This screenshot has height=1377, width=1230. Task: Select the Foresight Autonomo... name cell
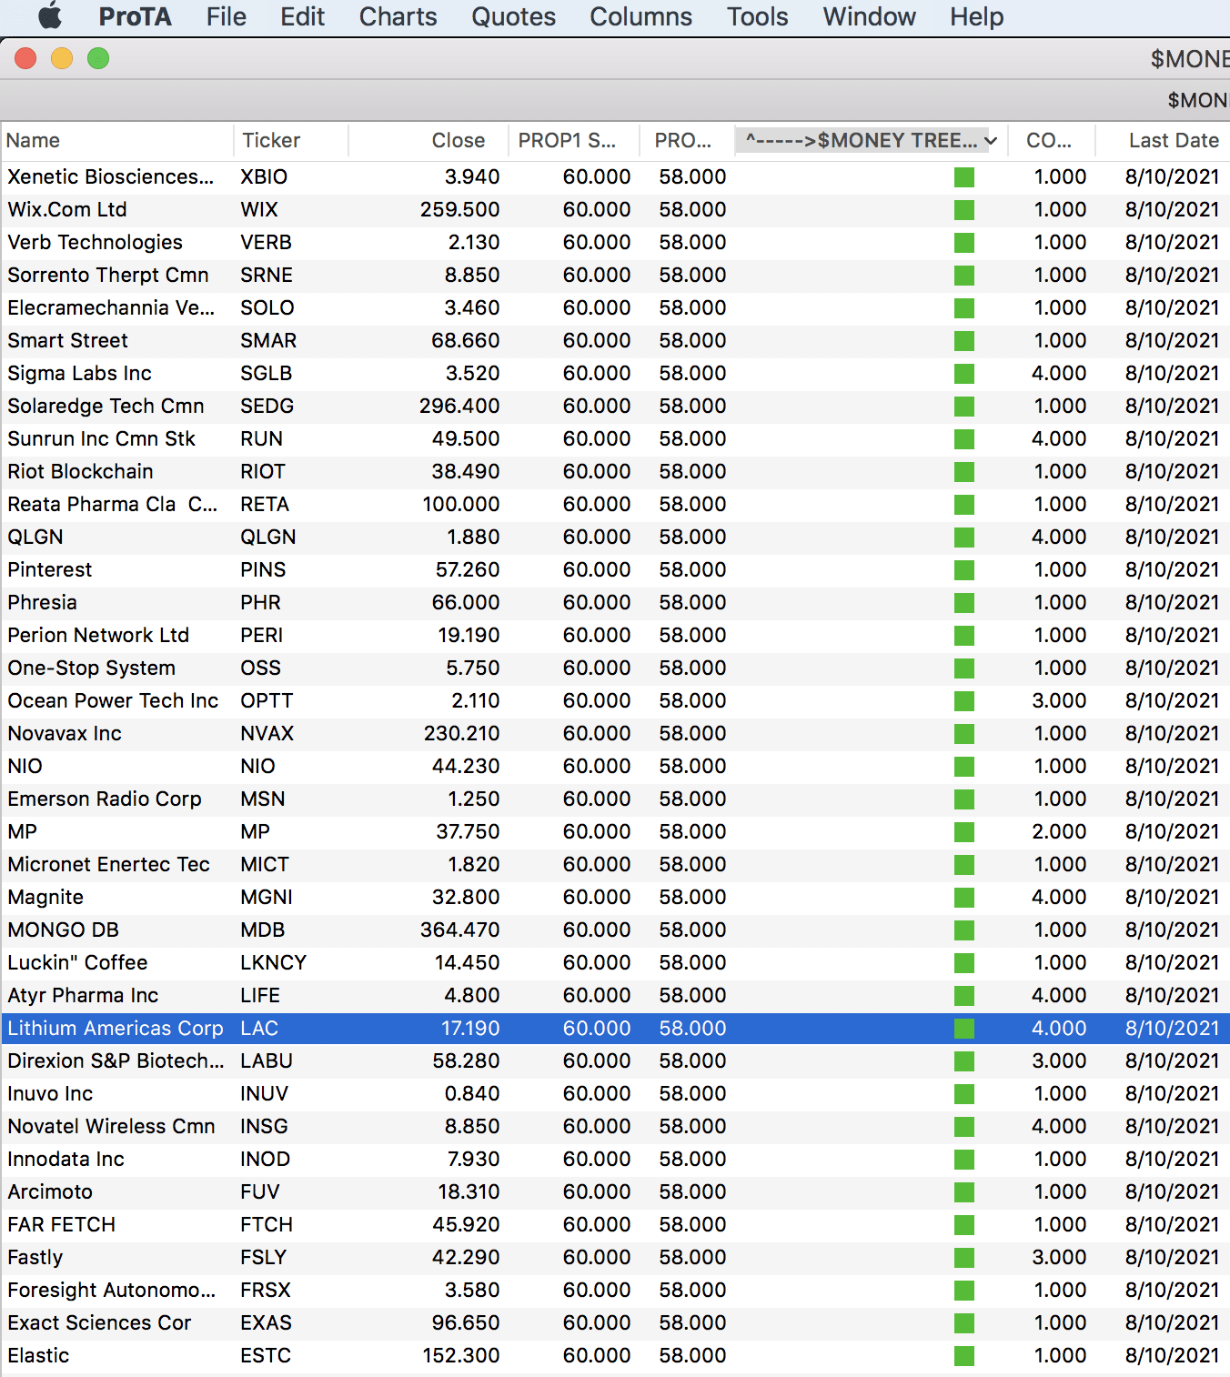click(112, 1290)
